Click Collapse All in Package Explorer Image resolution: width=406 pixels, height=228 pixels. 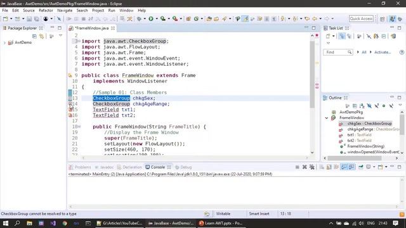[34, 36]
